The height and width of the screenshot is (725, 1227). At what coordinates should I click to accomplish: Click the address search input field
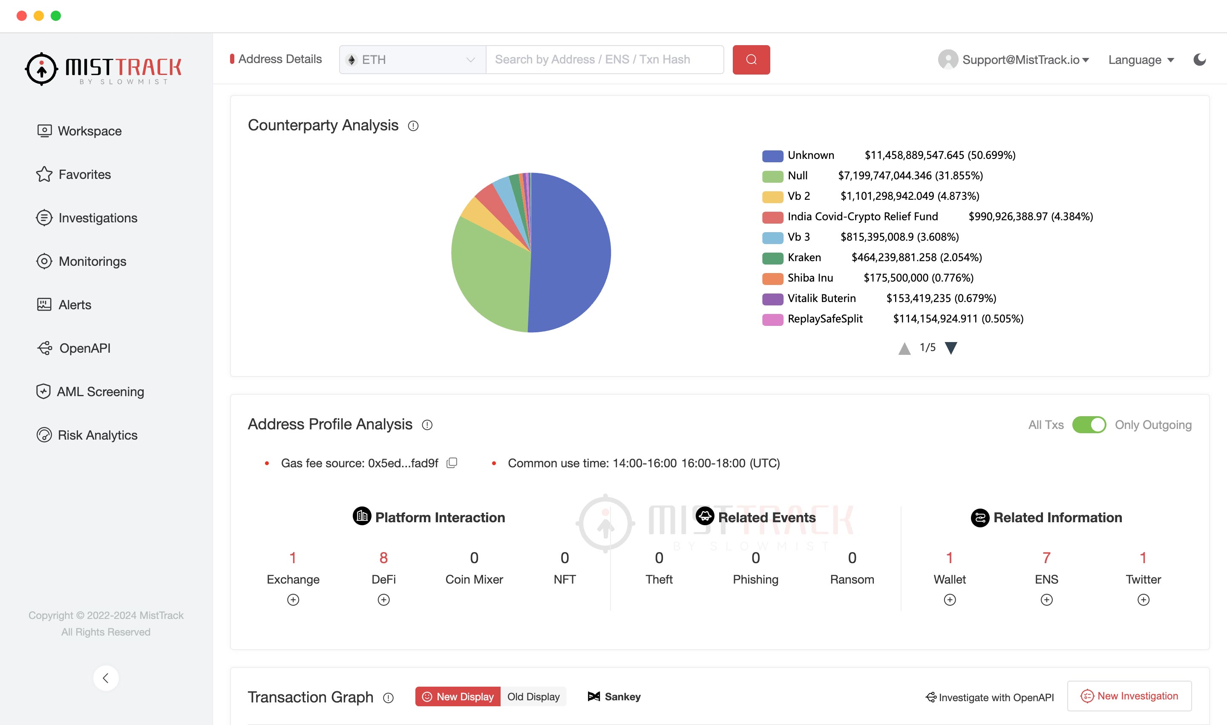click(605, 60)
